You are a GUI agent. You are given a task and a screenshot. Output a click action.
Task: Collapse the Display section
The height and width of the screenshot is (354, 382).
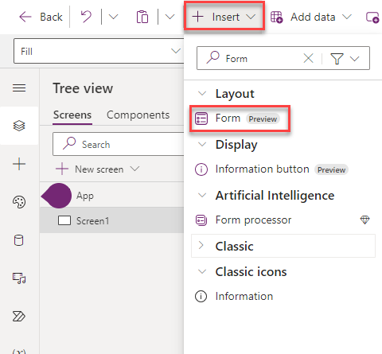tap(202, 145)
